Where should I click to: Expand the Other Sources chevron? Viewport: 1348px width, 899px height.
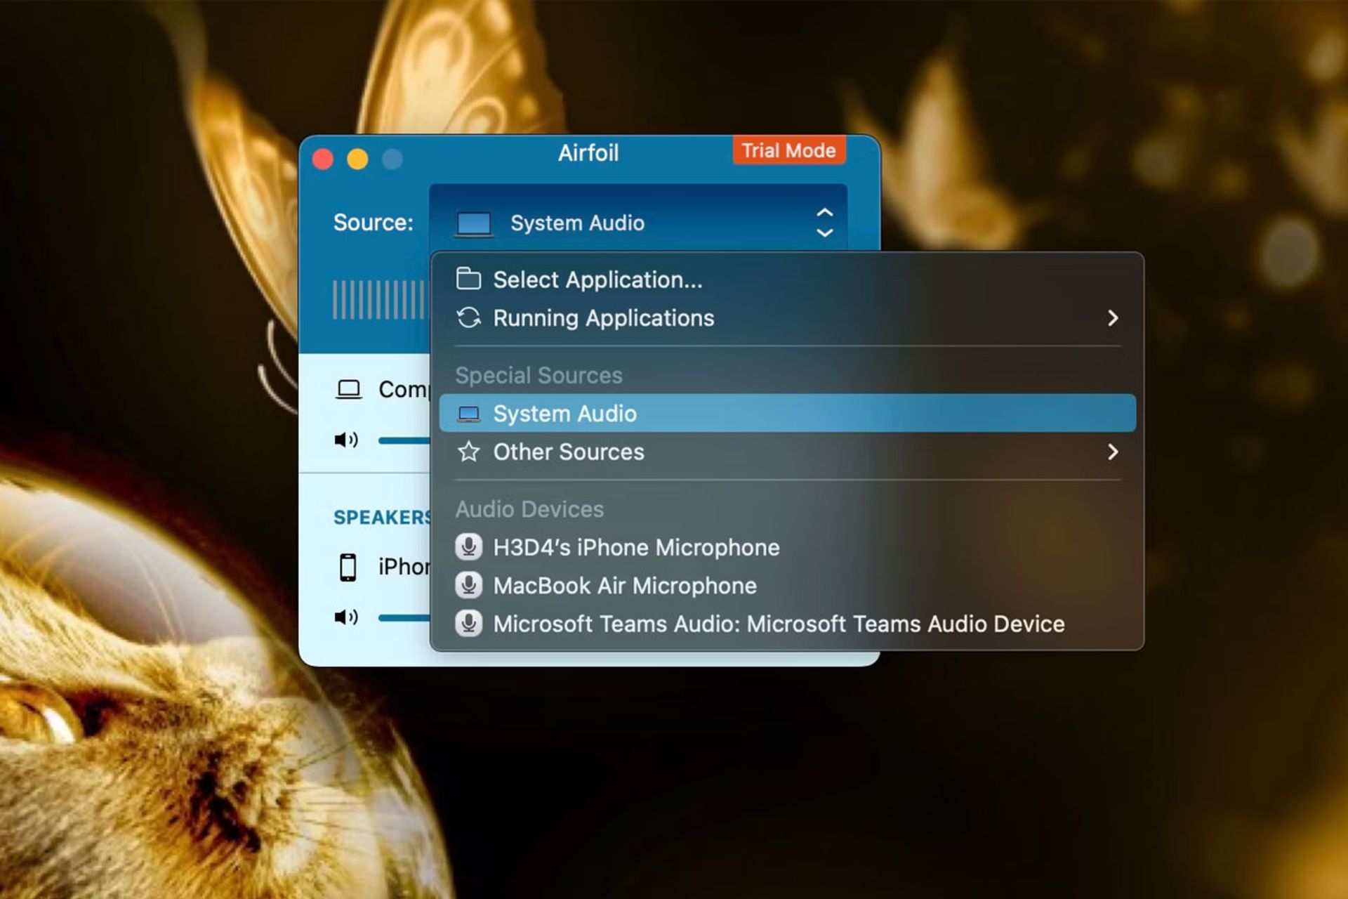[1113, 452]
